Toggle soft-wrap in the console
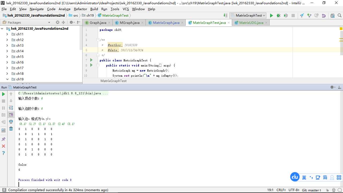Image resolution: width=343 pixels, height=193 pixels. tap(11, 108)
